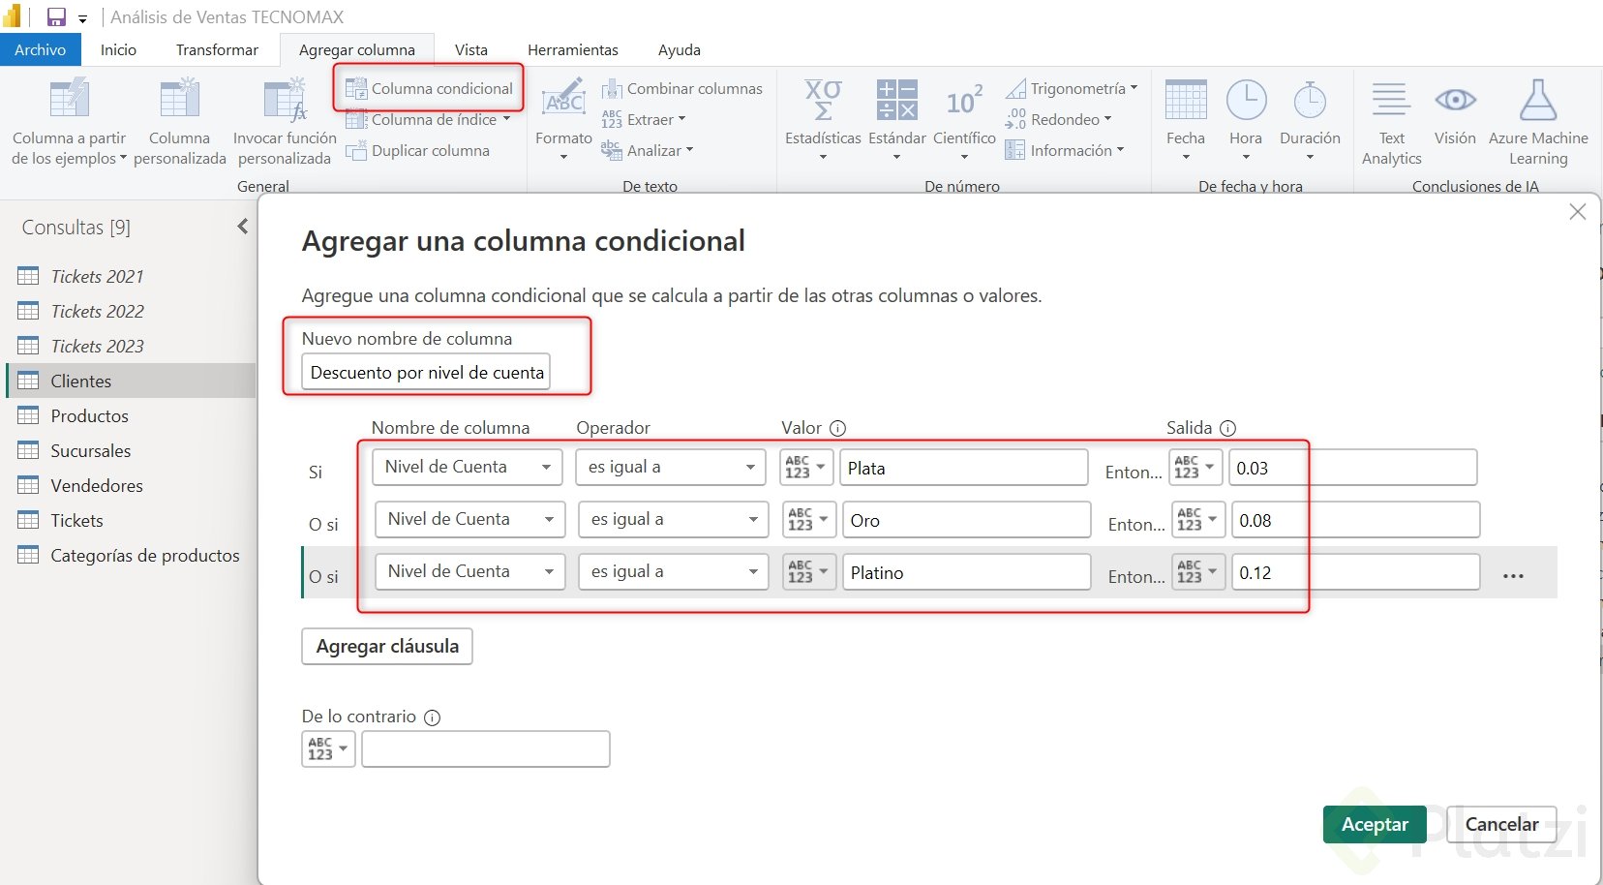The image size is (1603, 885).
Task: Select the Vendedores query
Action: (131, 485)
